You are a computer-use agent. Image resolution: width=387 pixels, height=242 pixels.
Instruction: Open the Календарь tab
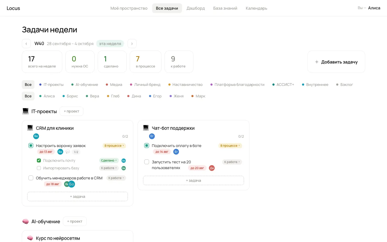click(256, 8)
